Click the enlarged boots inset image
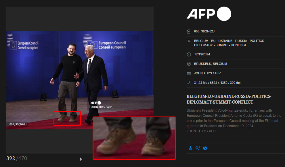 [134, 138]
